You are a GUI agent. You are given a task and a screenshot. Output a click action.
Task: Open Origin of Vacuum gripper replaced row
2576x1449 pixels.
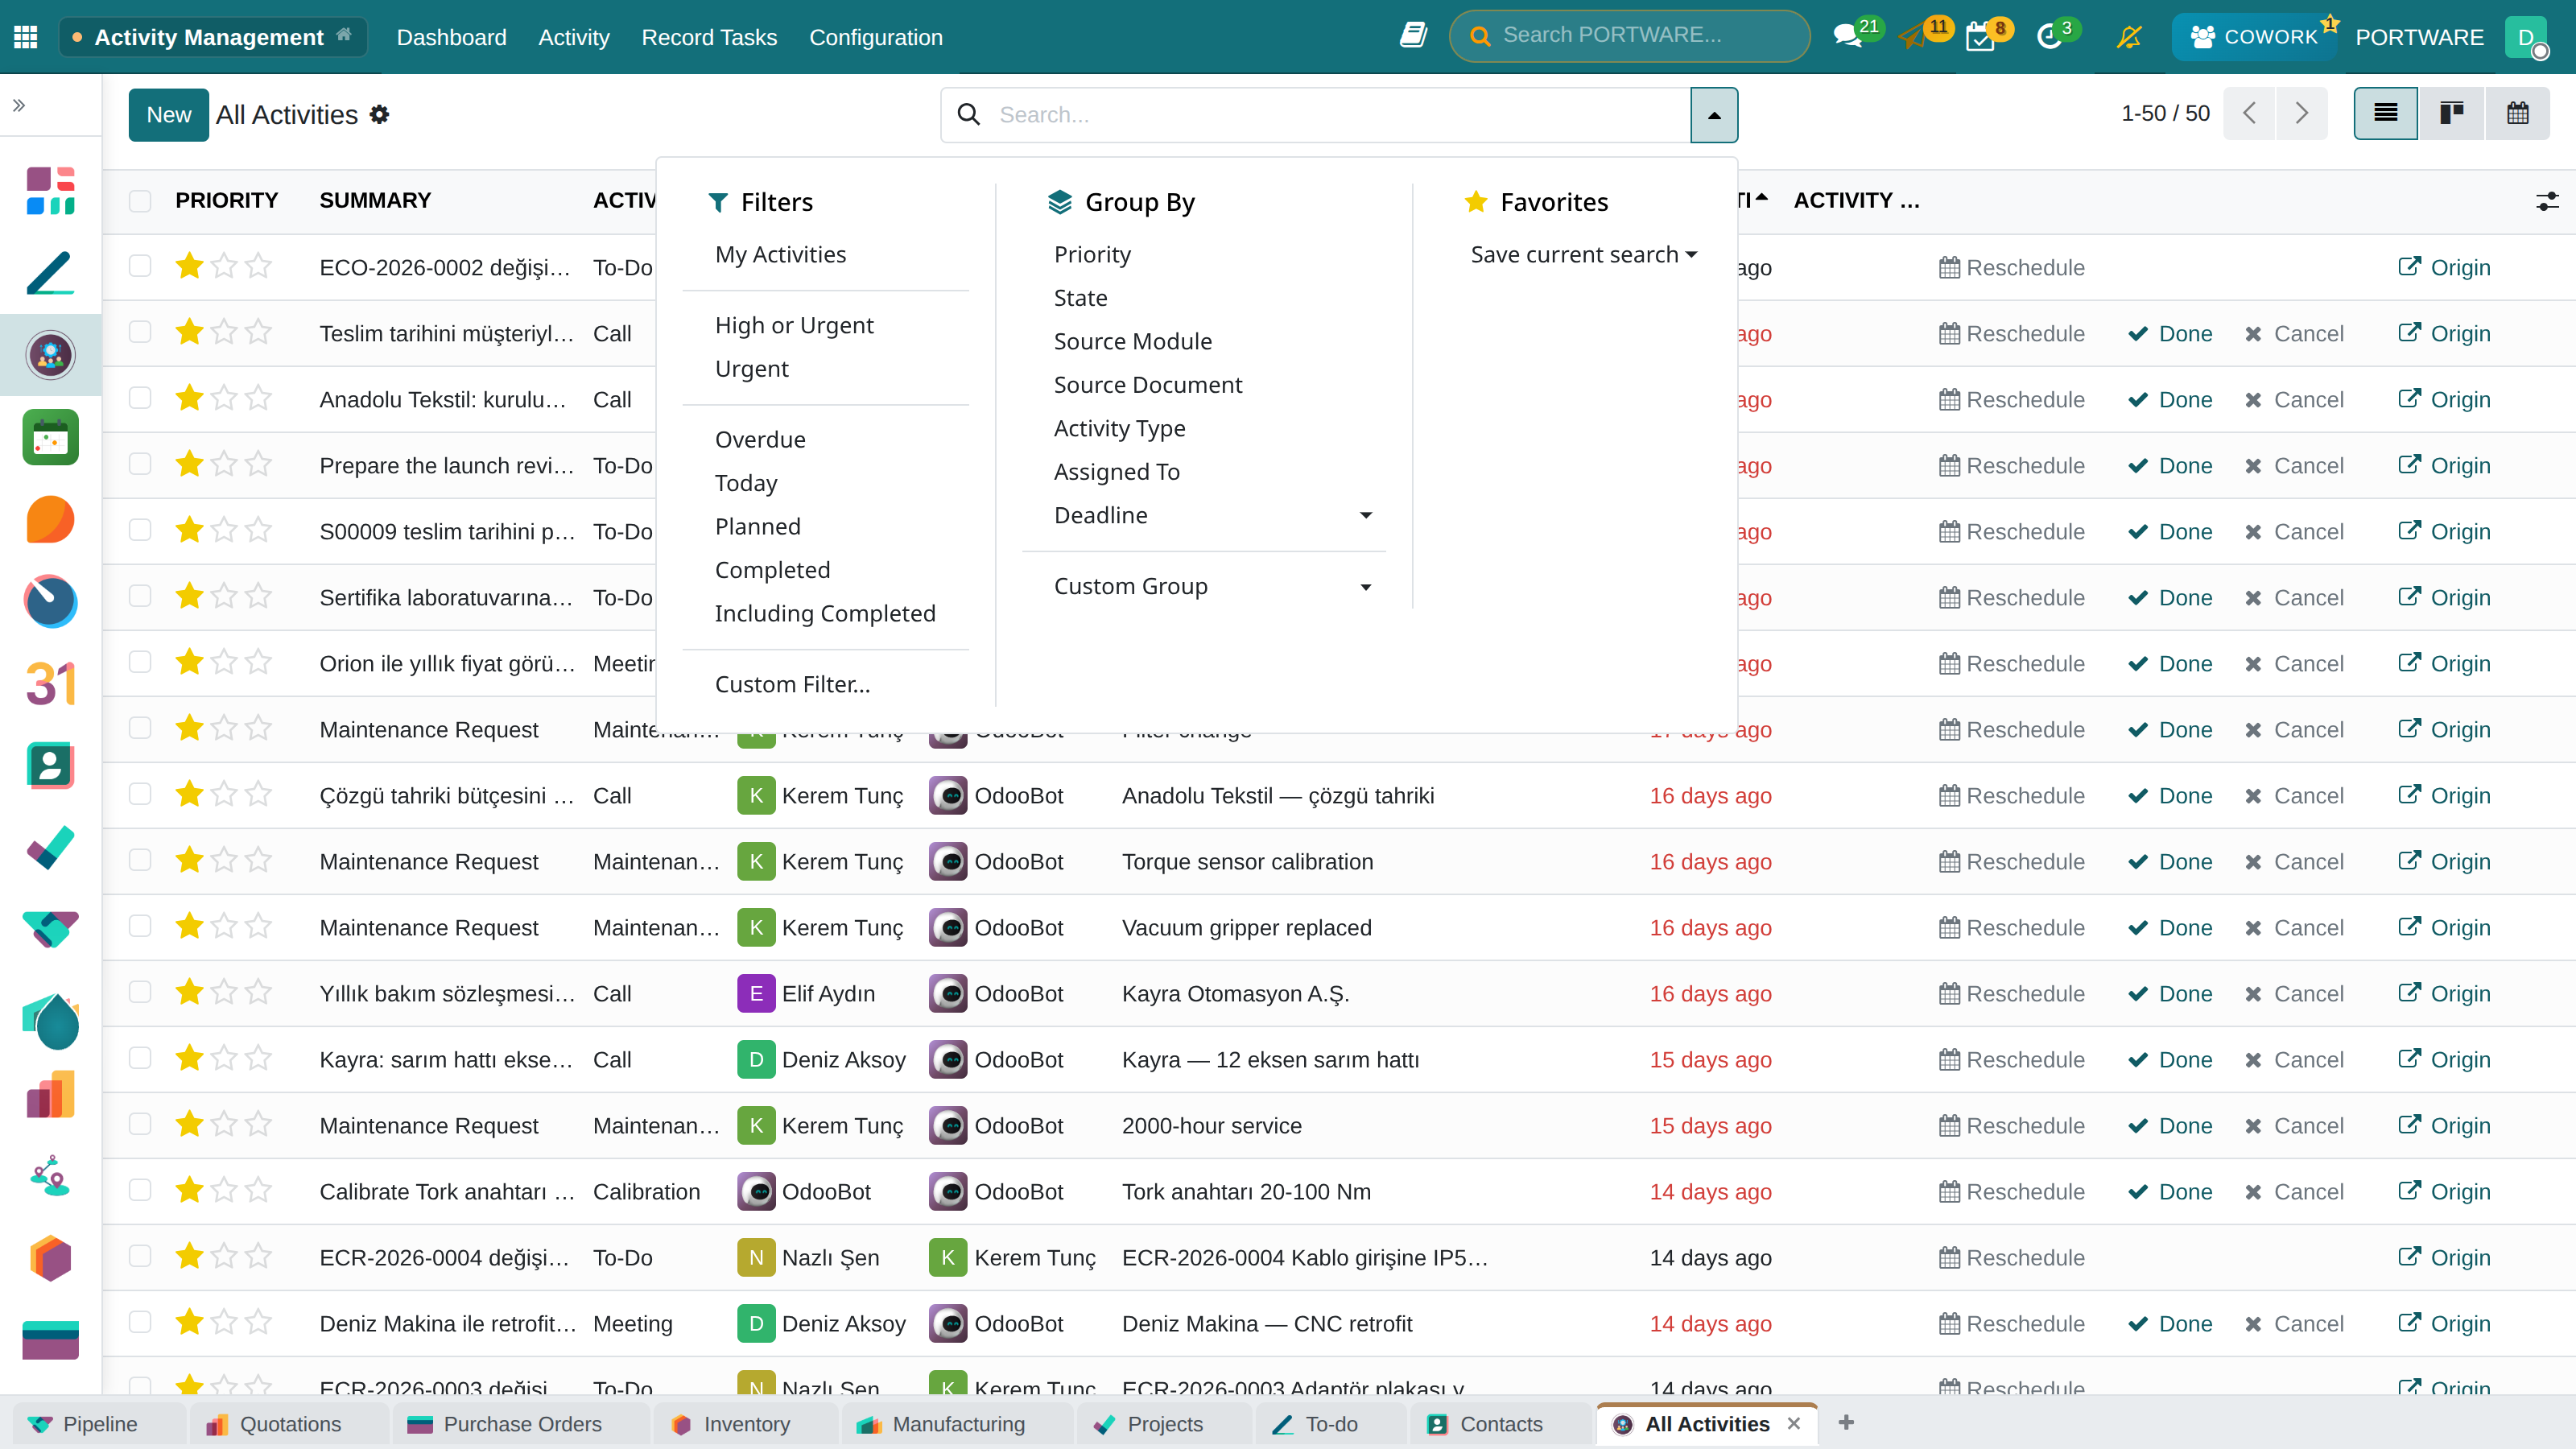click(x=2444, y=928)
